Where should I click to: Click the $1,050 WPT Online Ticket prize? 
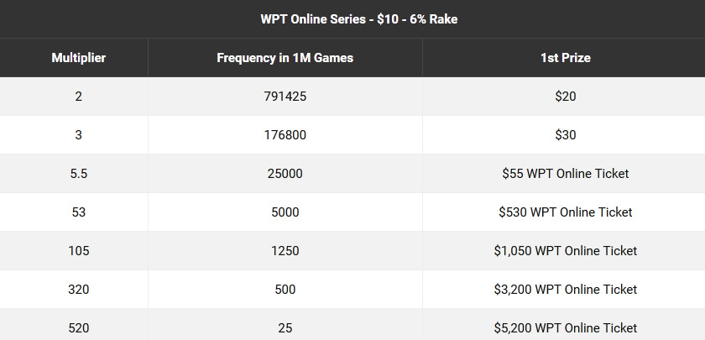565,251
